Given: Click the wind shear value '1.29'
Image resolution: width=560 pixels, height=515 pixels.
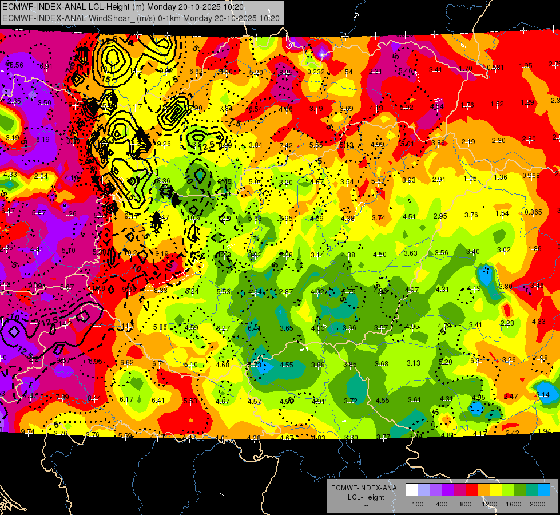Looking at the screenshot, I should 527,102.
